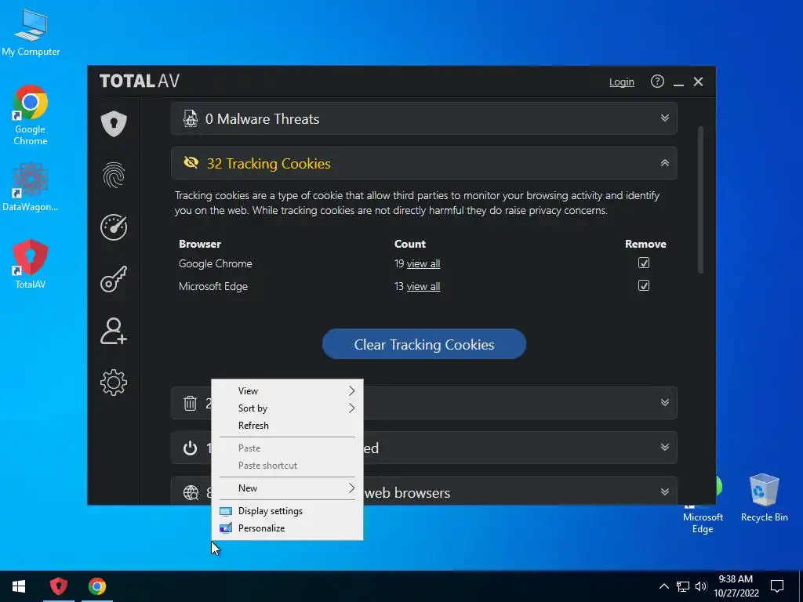Click the Count column header
Viewport: 803px width, 602px height.
[x=409, y=245]
